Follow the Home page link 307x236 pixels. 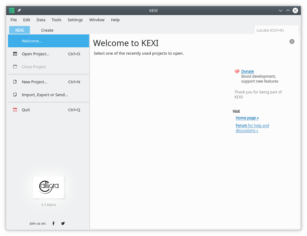(x=247, y=118)
